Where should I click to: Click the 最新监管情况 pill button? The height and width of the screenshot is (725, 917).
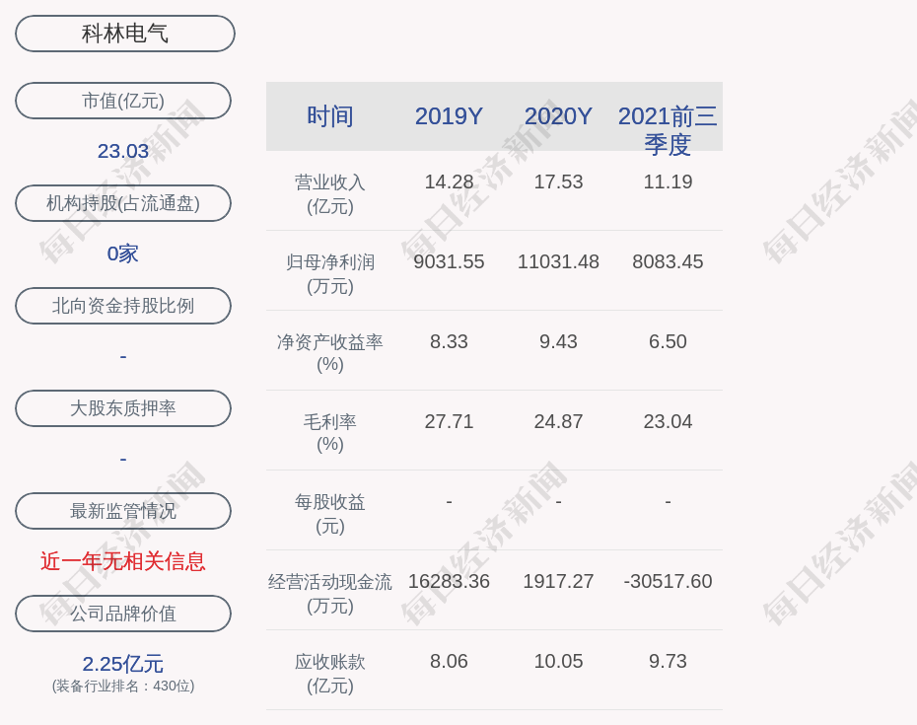point(123,511)
